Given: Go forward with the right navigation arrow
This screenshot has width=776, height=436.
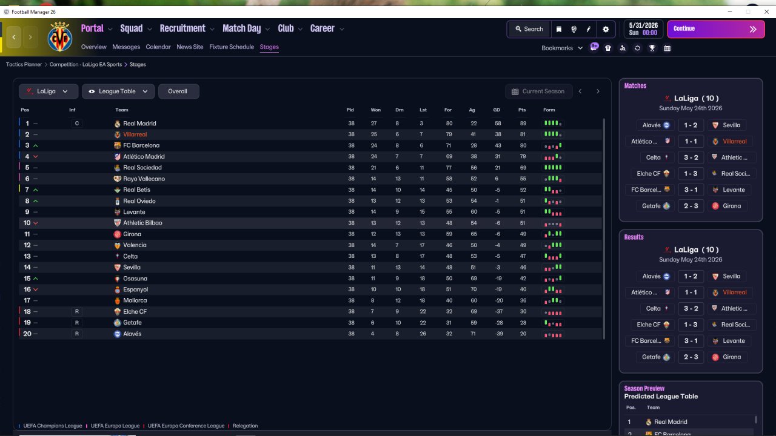Looking at the screenshot, I should (x=30, y=37).
